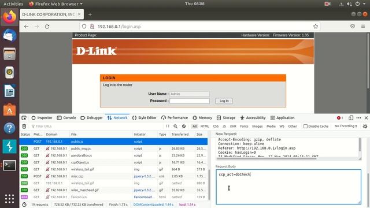Pause recording network log
Viewport: 370px width, 208px height.
(168, 126)
